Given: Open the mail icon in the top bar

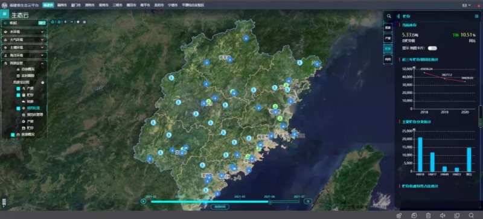Looking at the screenshot, I should pos(464,5).
